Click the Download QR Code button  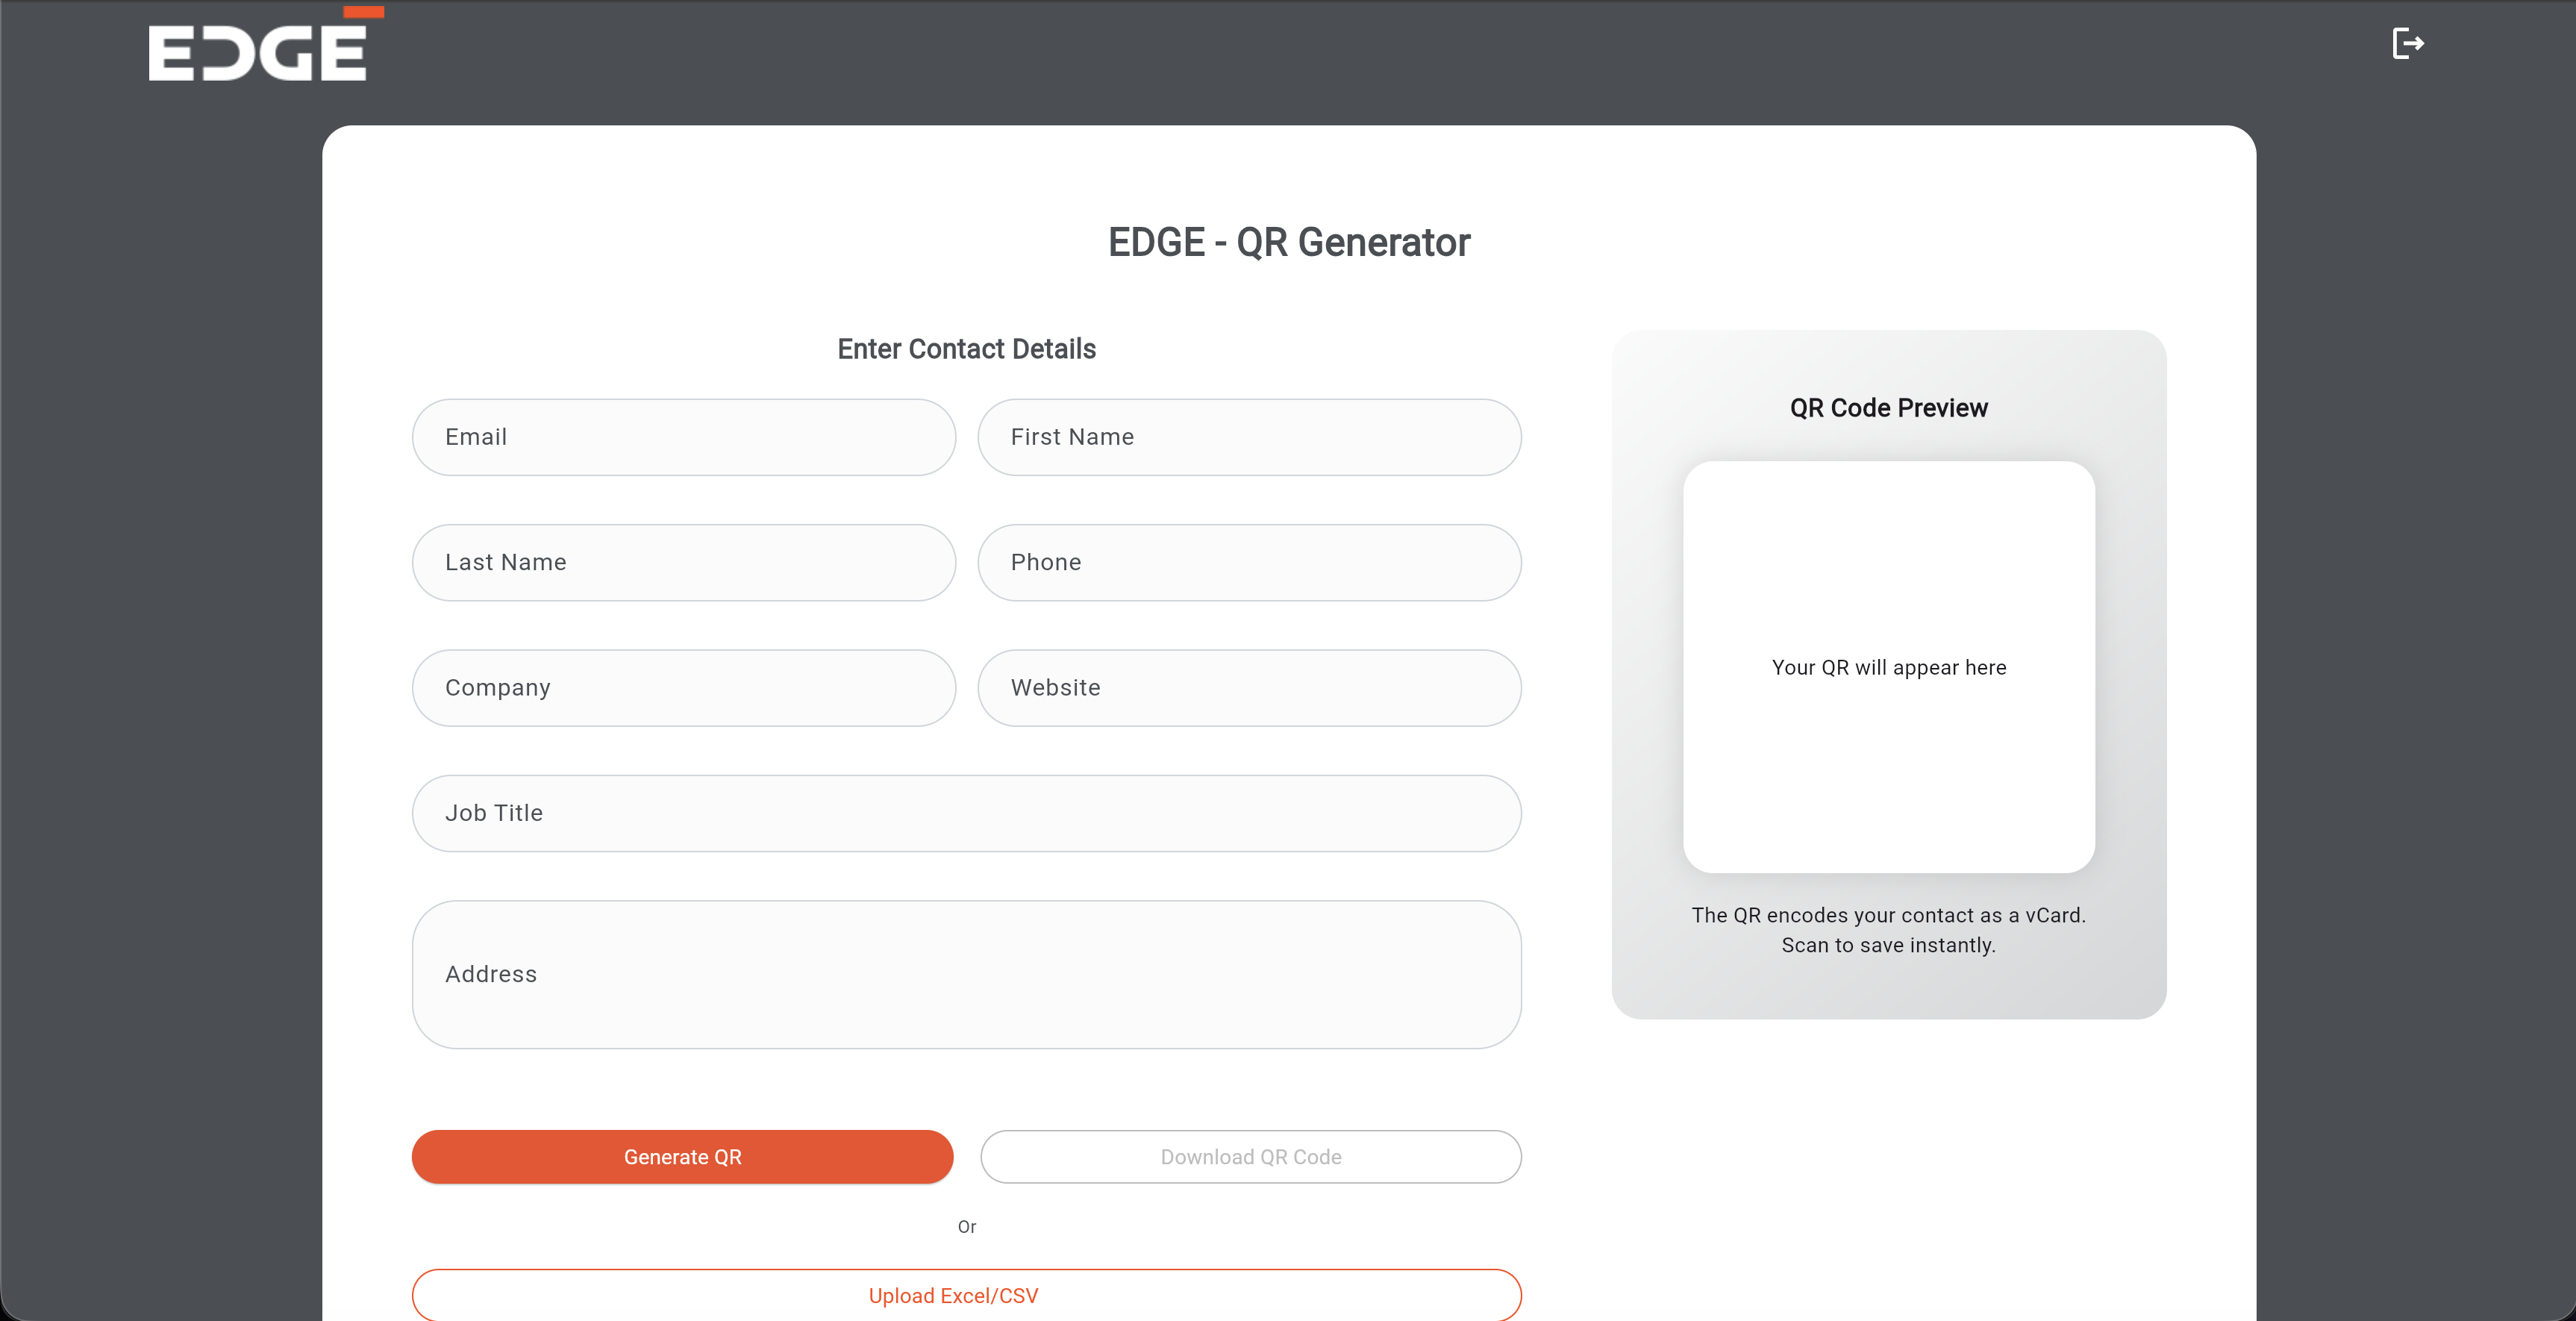point(1250,1157)
